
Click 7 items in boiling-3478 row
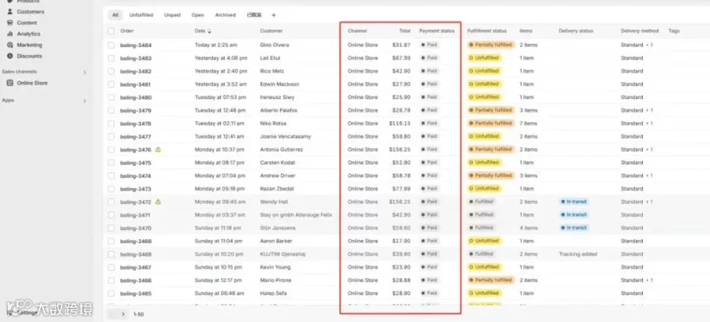(528, 124)
